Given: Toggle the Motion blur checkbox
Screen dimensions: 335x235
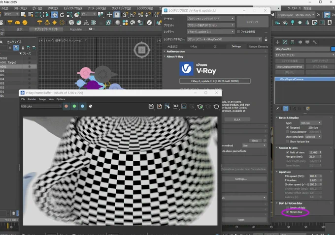Looking at the screenshot, I should [x=288, y=212].
